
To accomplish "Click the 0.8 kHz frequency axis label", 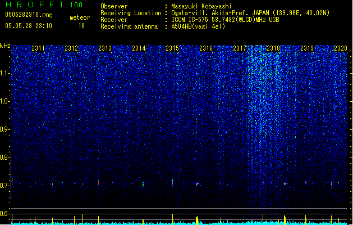I will coord(4,157).
